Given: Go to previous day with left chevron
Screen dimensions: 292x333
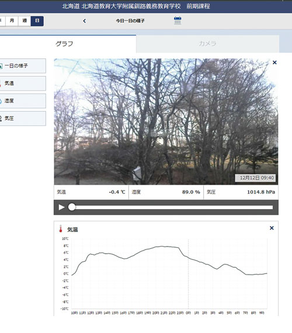Looking at the screenshot, I should pos(84,21).
